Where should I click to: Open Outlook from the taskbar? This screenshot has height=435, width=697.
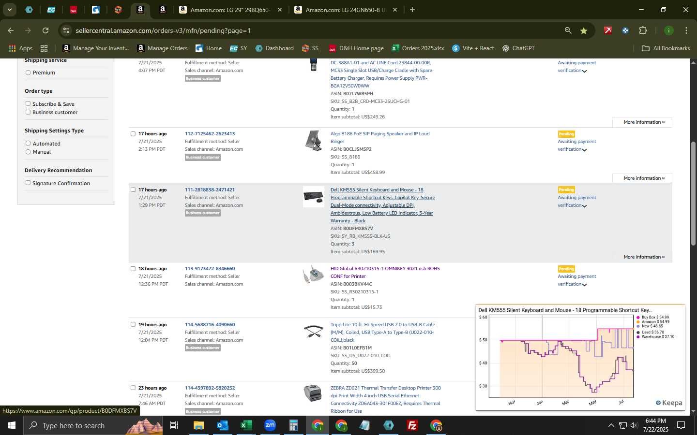point(222,425)
